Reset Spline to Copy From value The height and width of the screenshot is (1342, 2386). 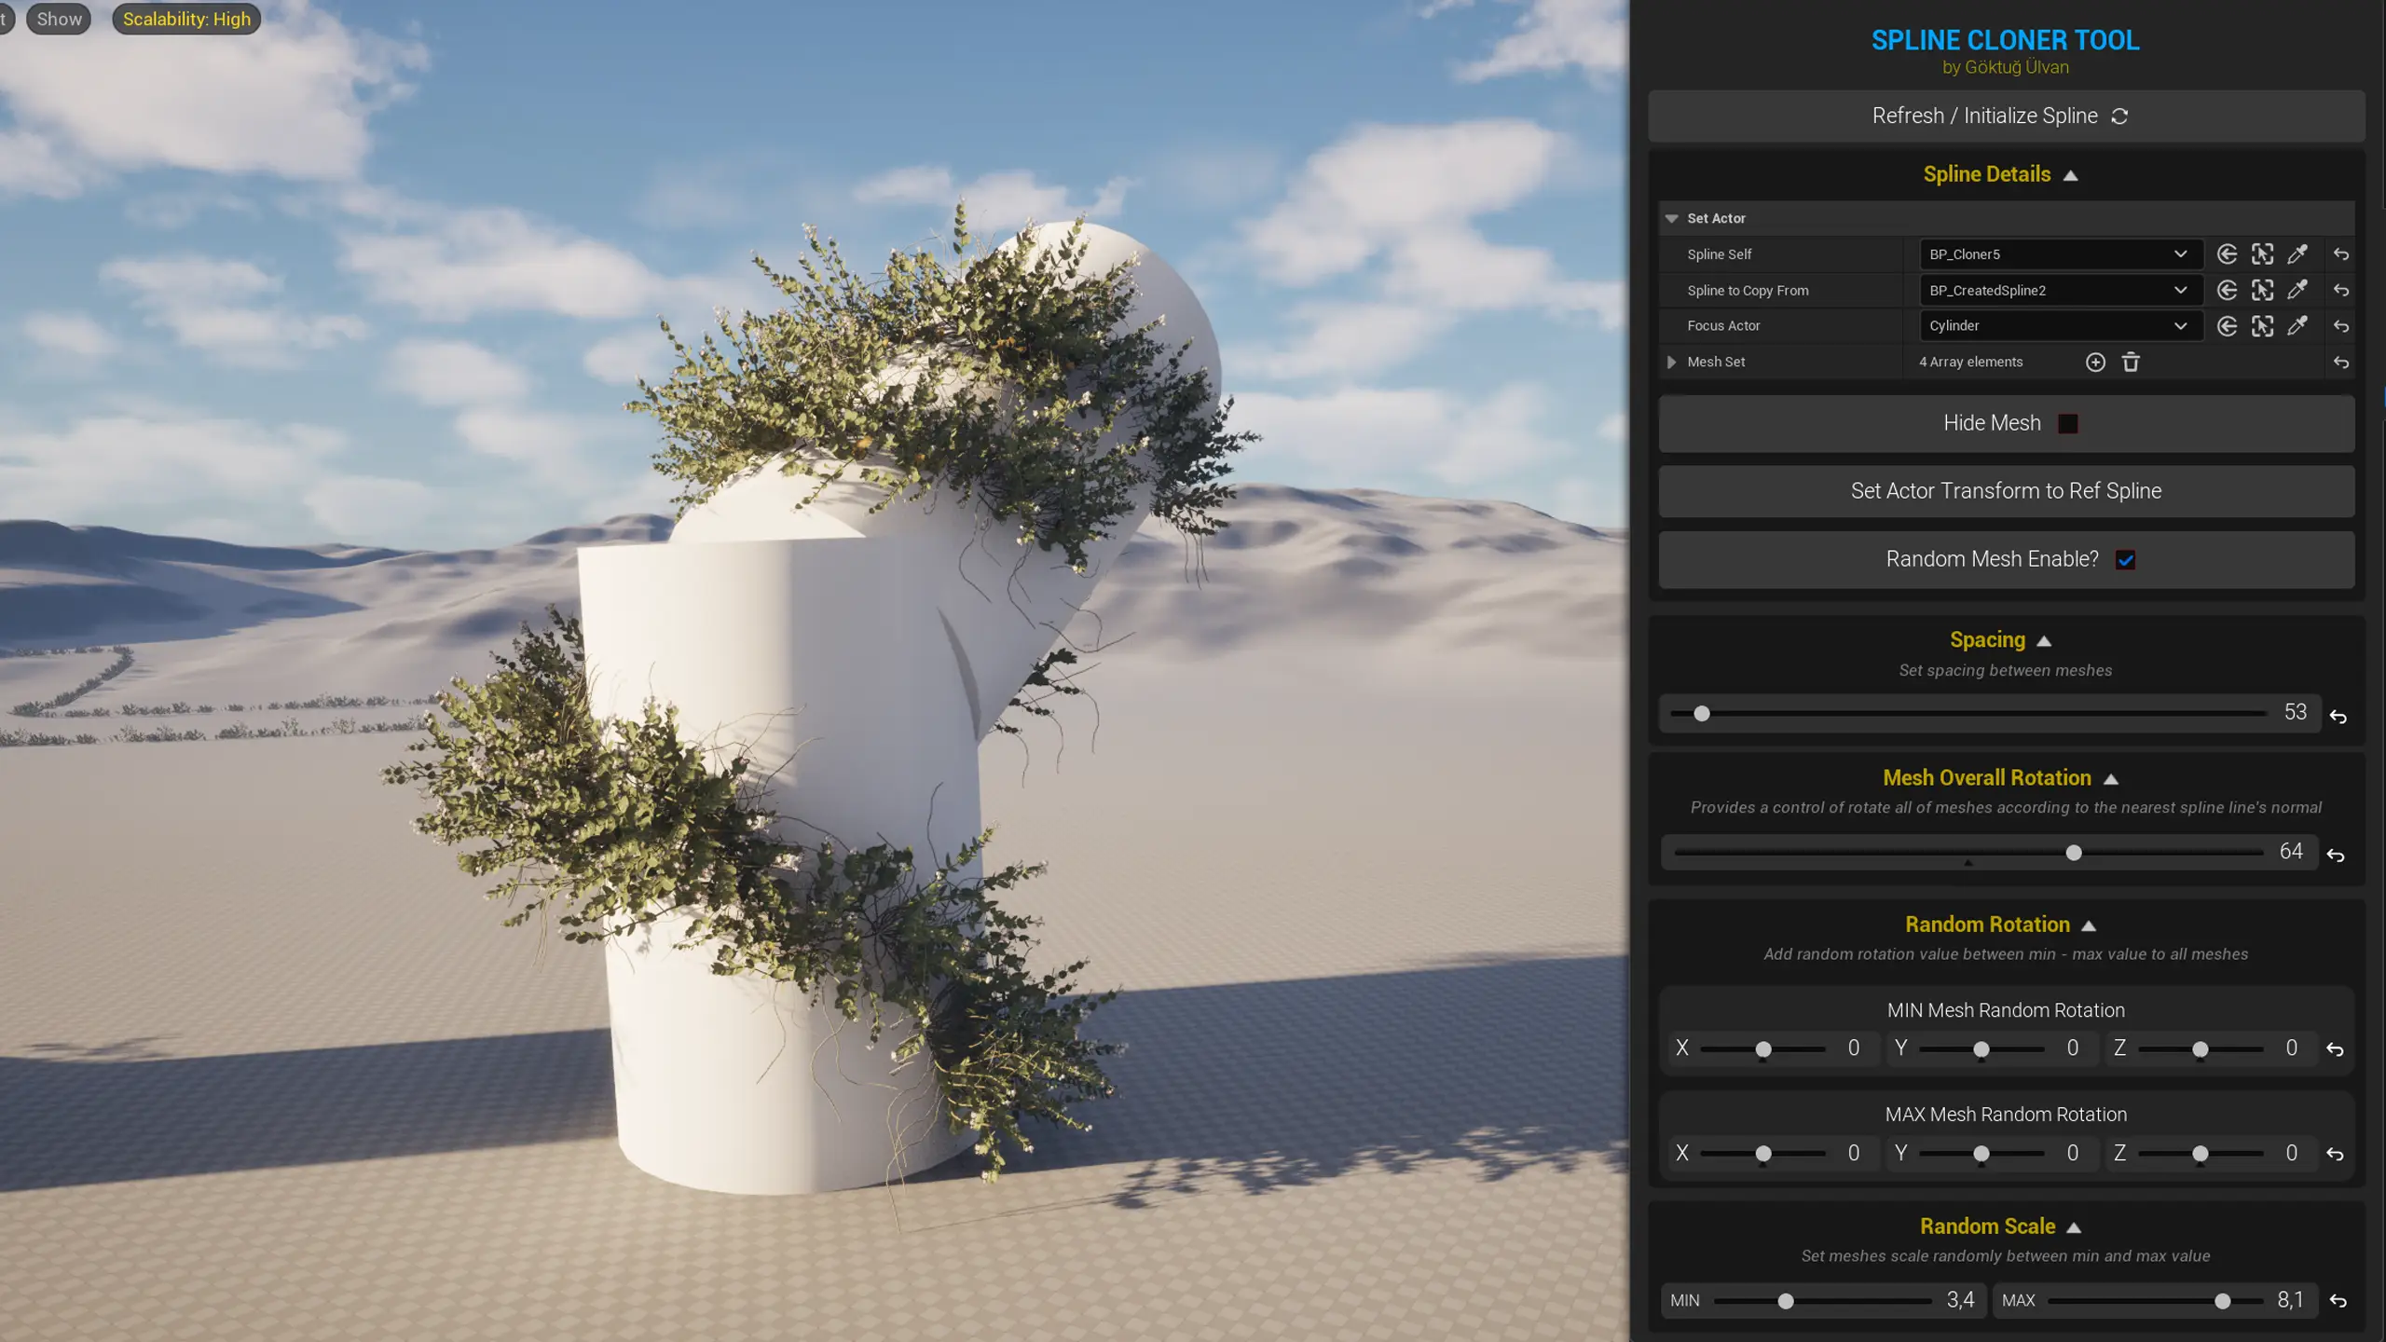tap(2340, 291)
